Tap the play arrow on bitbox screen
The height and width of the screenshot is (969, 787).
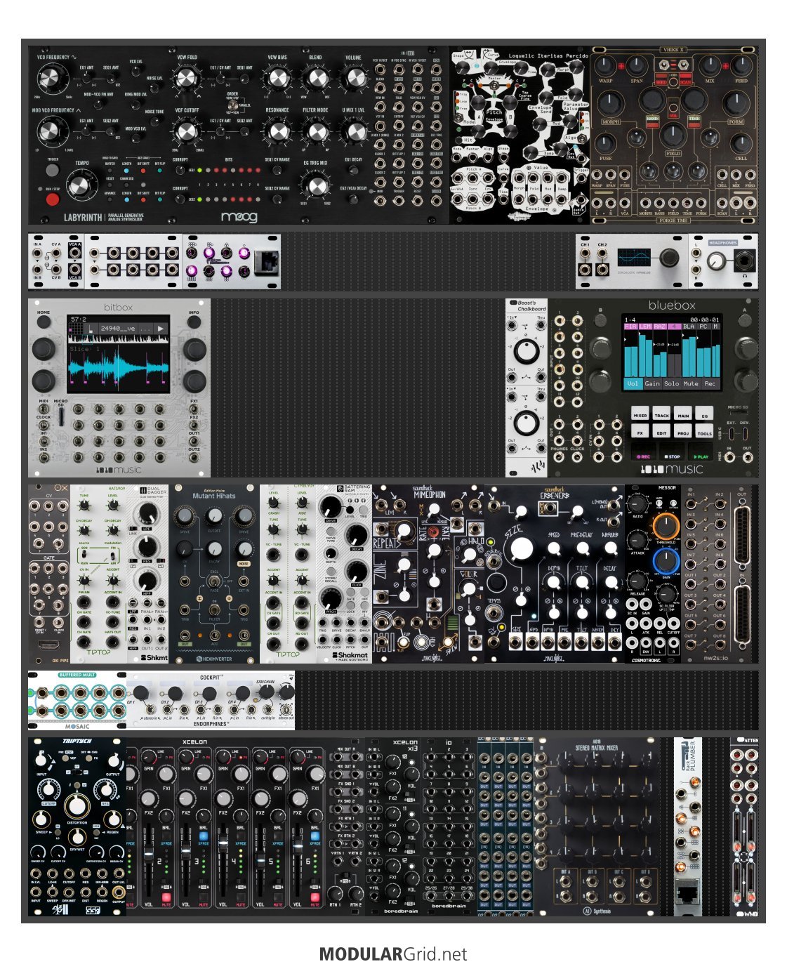tap(161, 328)
